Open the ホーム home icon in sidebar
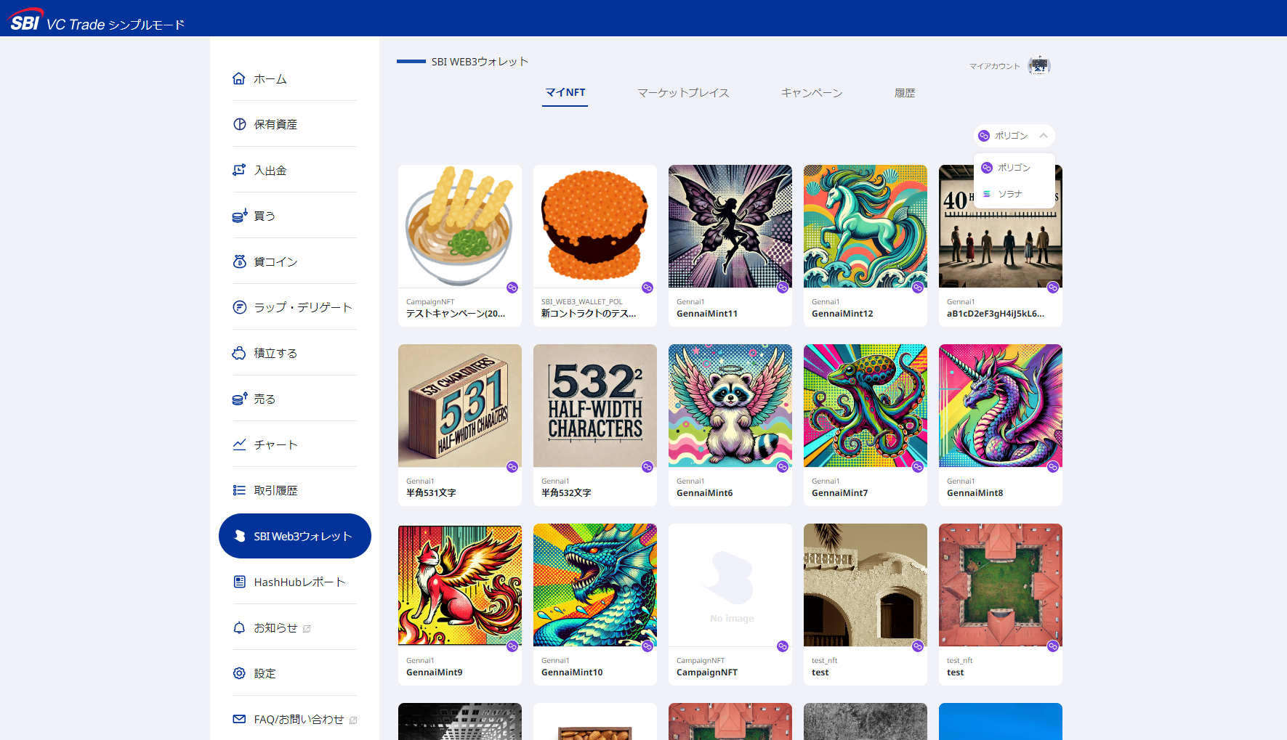This screenshot has width=1287, height=740. 239,78
